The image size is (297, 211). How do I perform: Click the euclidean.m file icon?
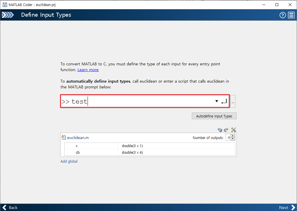64,137
